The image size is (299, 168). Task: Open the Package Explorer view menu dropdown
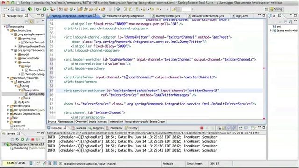43,21
